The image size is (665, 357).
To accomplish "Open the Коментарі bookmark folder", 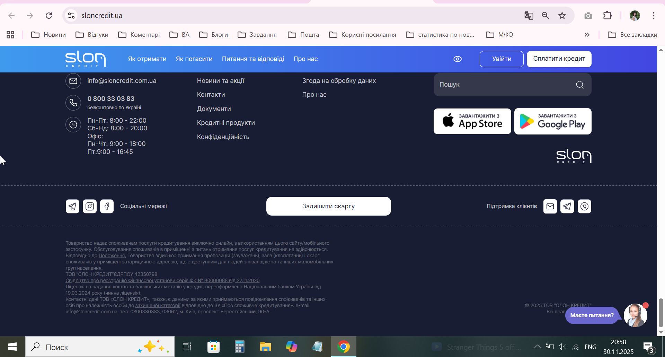I will pyautogui.click(x=139, y=35).
